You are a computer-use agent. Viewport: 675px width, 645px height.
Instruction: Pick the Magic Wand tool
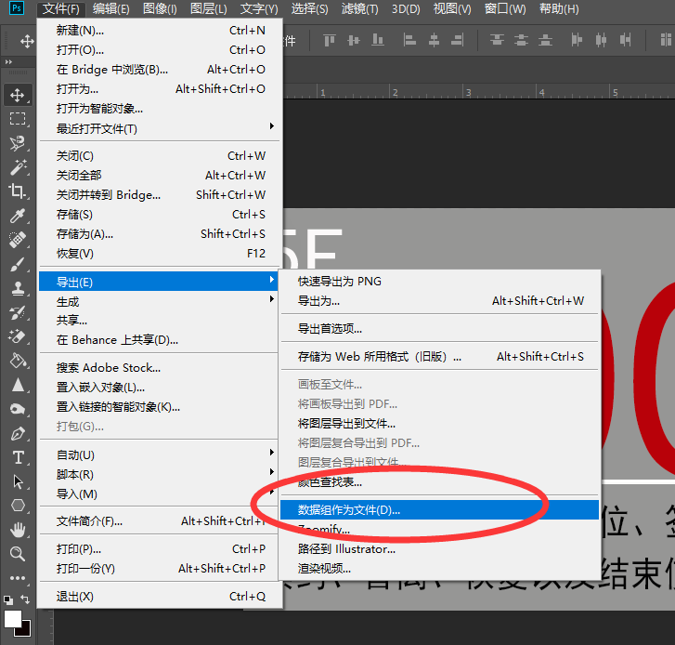point(18,167)
